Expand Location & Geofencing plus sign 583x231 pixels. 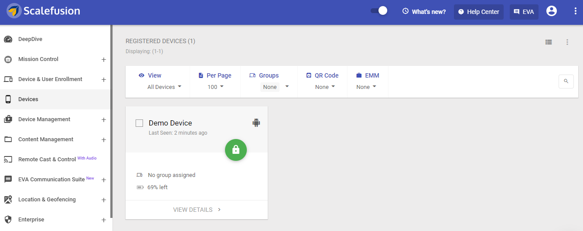[104, 200]
